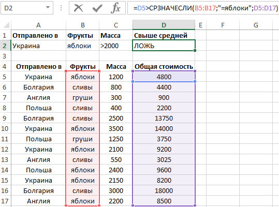Click mass cell with value 1250
Image resolution: width=279 pixels, height=207 pixels.
tap(116, 139)
